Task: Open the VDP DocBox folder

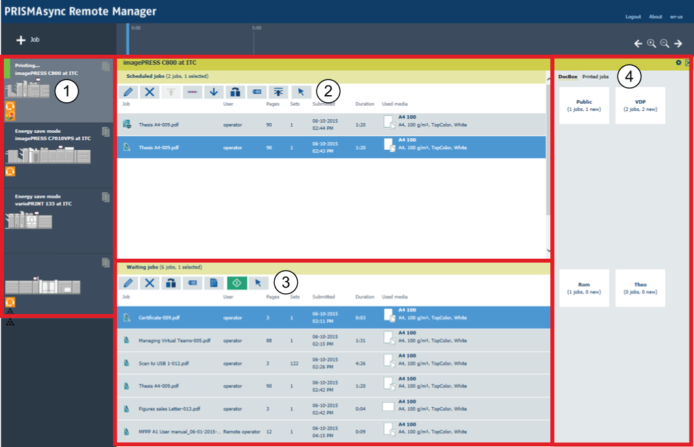Action: pos(640,105)
